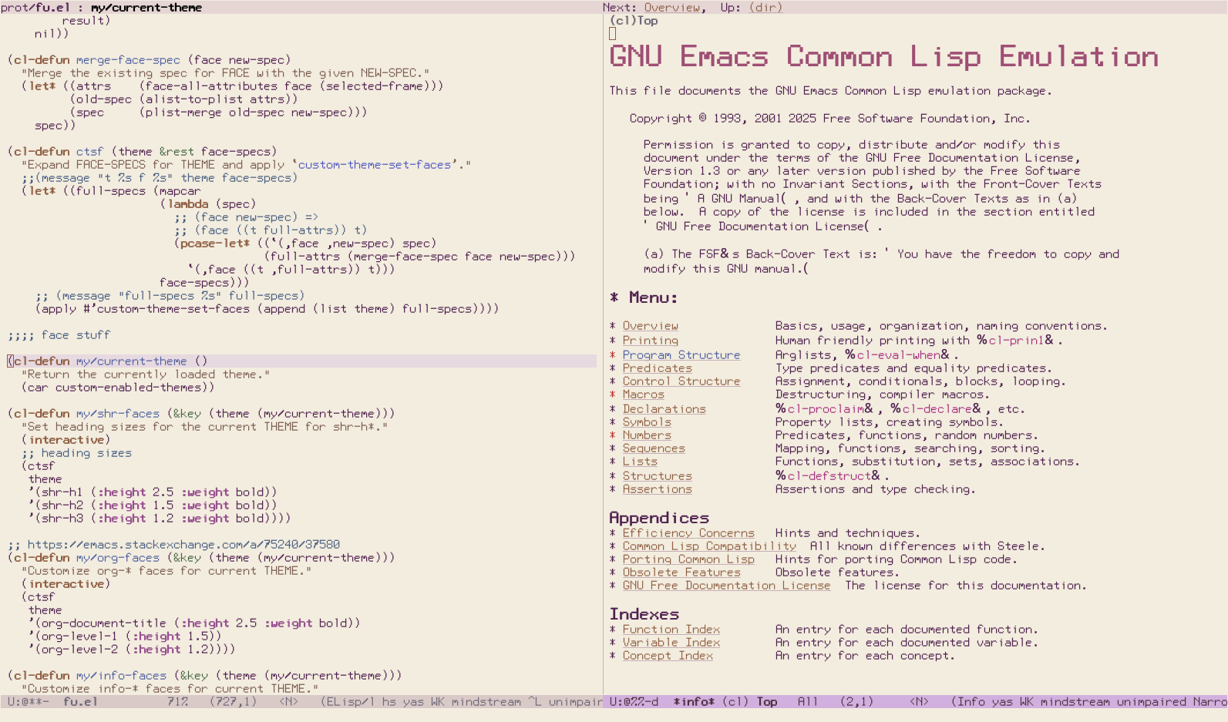Click the mindstream minor mode in left mode line
1228x722 pixels.
[486, 701]
